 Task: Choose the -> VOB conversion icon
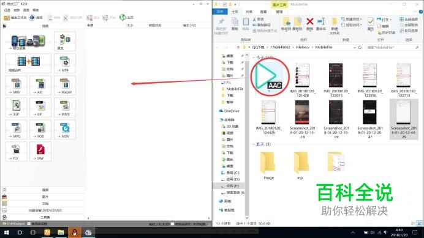pyautogui.click(x=40, y=129)
